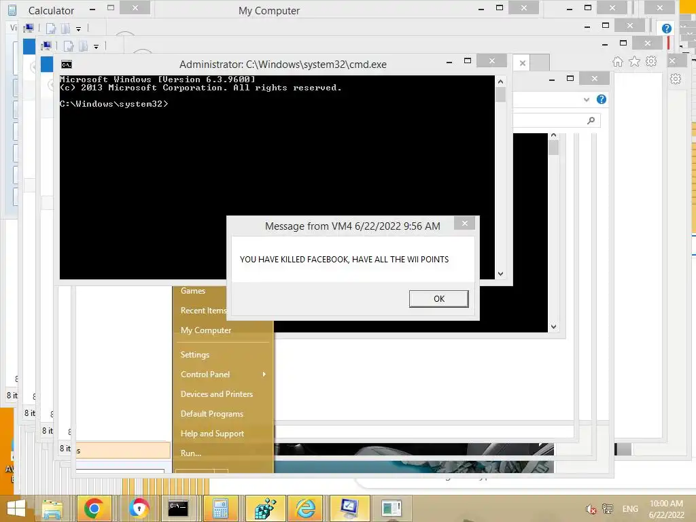This screenshot has height=522, width=696.
Task: Maximize the Administrator cmd.exe window
Action: [468, 60]
